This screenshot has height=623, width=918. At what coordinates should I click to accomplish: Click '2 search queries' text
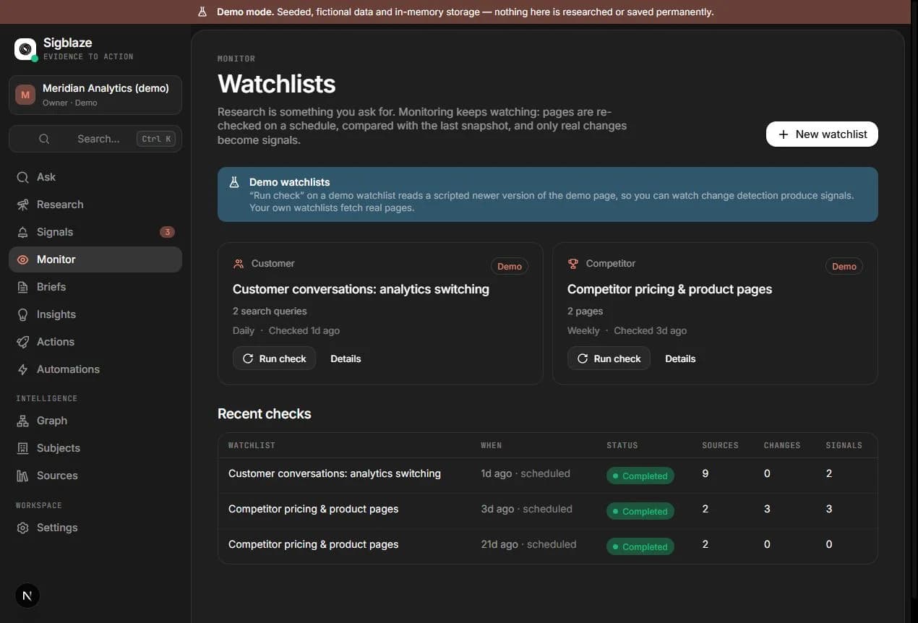(270, 311)
